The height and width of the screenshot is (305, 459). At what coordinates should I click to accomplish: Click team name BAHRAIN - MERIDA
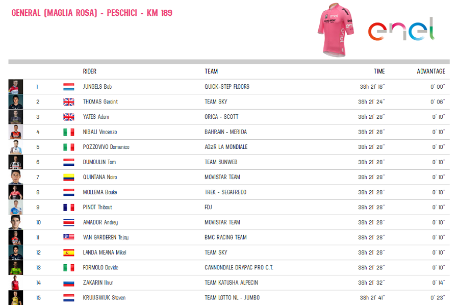[225, 132]
